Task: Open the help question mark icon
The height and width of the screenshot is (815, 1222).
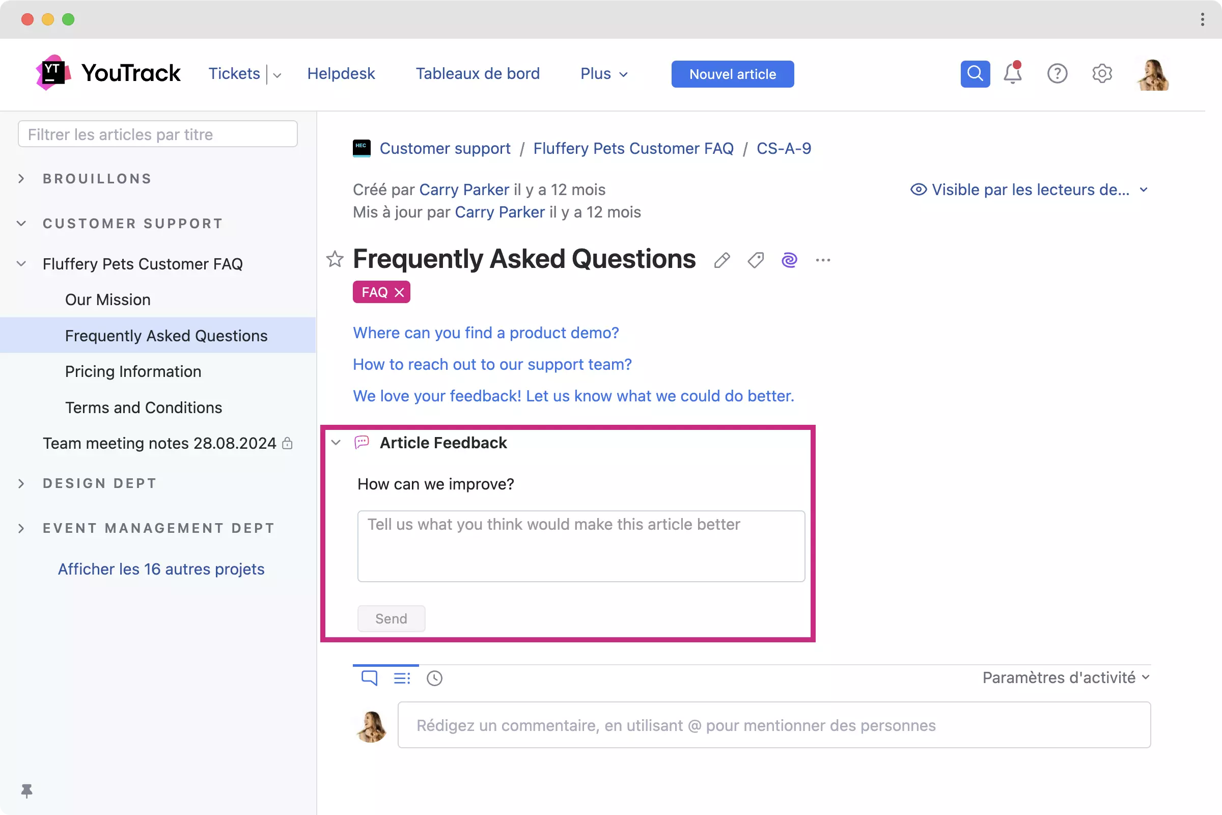Action: [1057, 74]
